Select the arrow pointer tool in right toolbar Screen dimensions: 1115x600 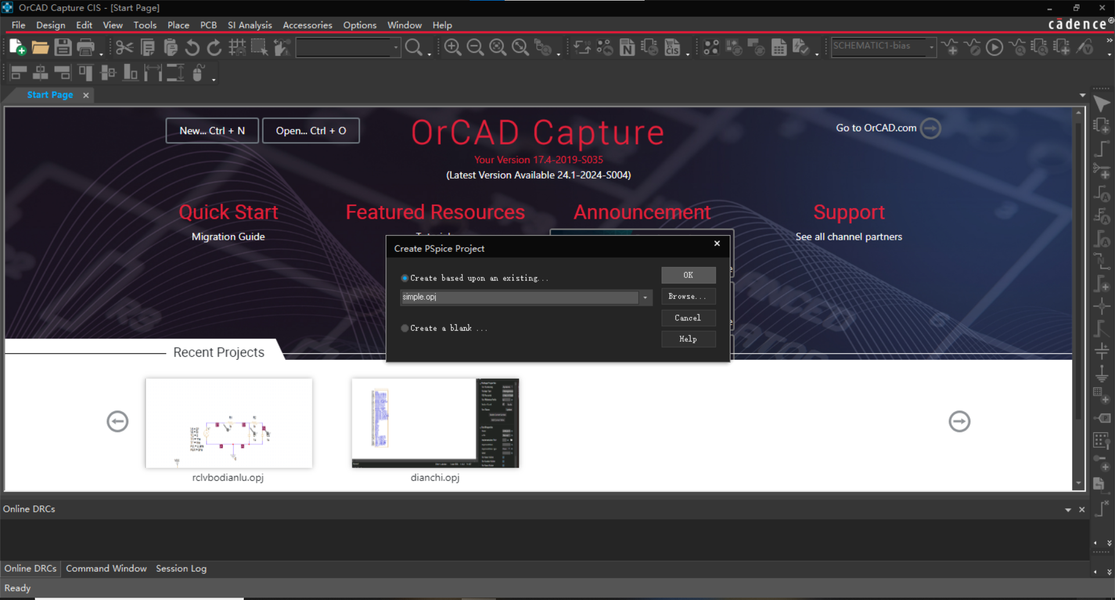coord(1102,104)
